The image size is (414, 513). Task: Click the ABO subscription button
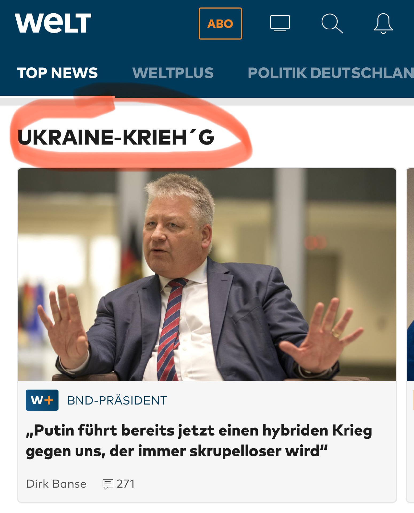click(220, 24)
